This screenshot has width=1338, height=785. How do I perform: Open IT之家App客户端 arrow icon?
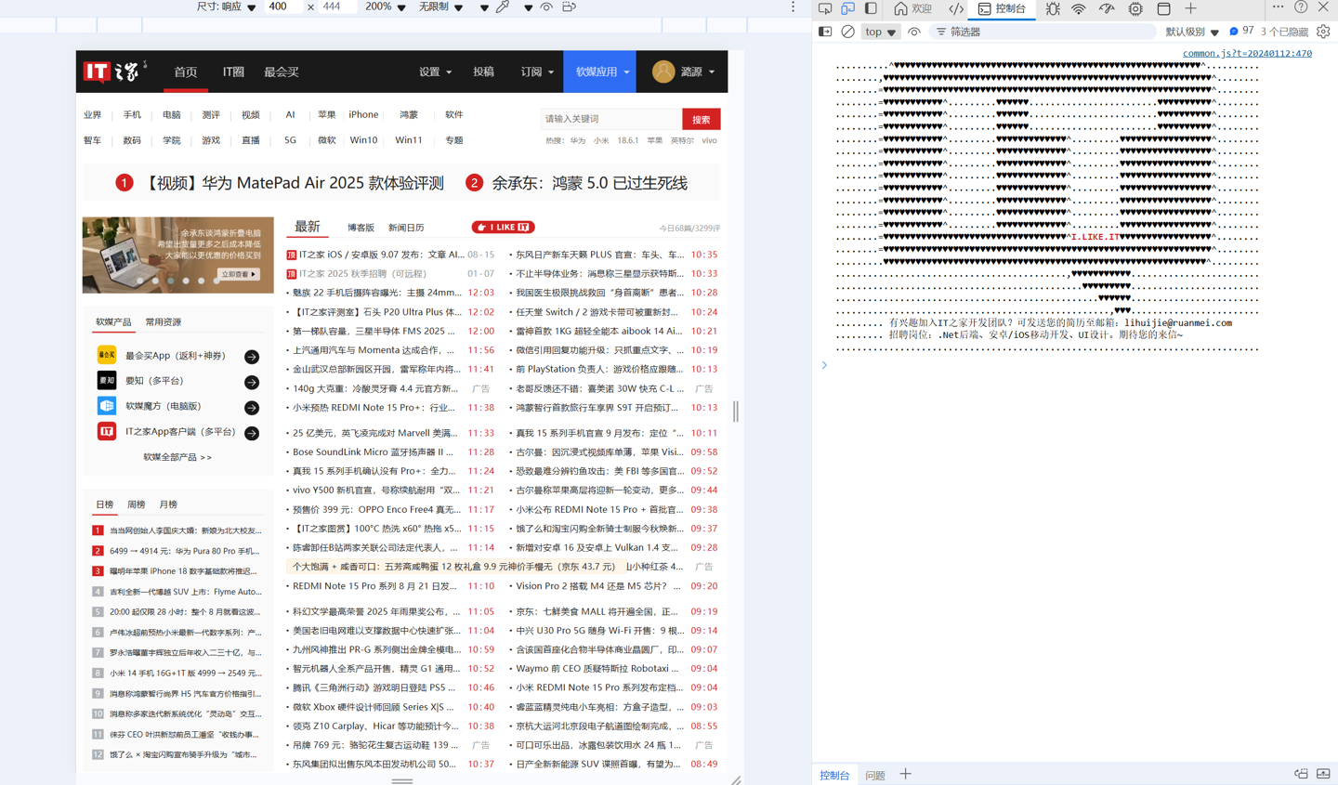point(252,433)
